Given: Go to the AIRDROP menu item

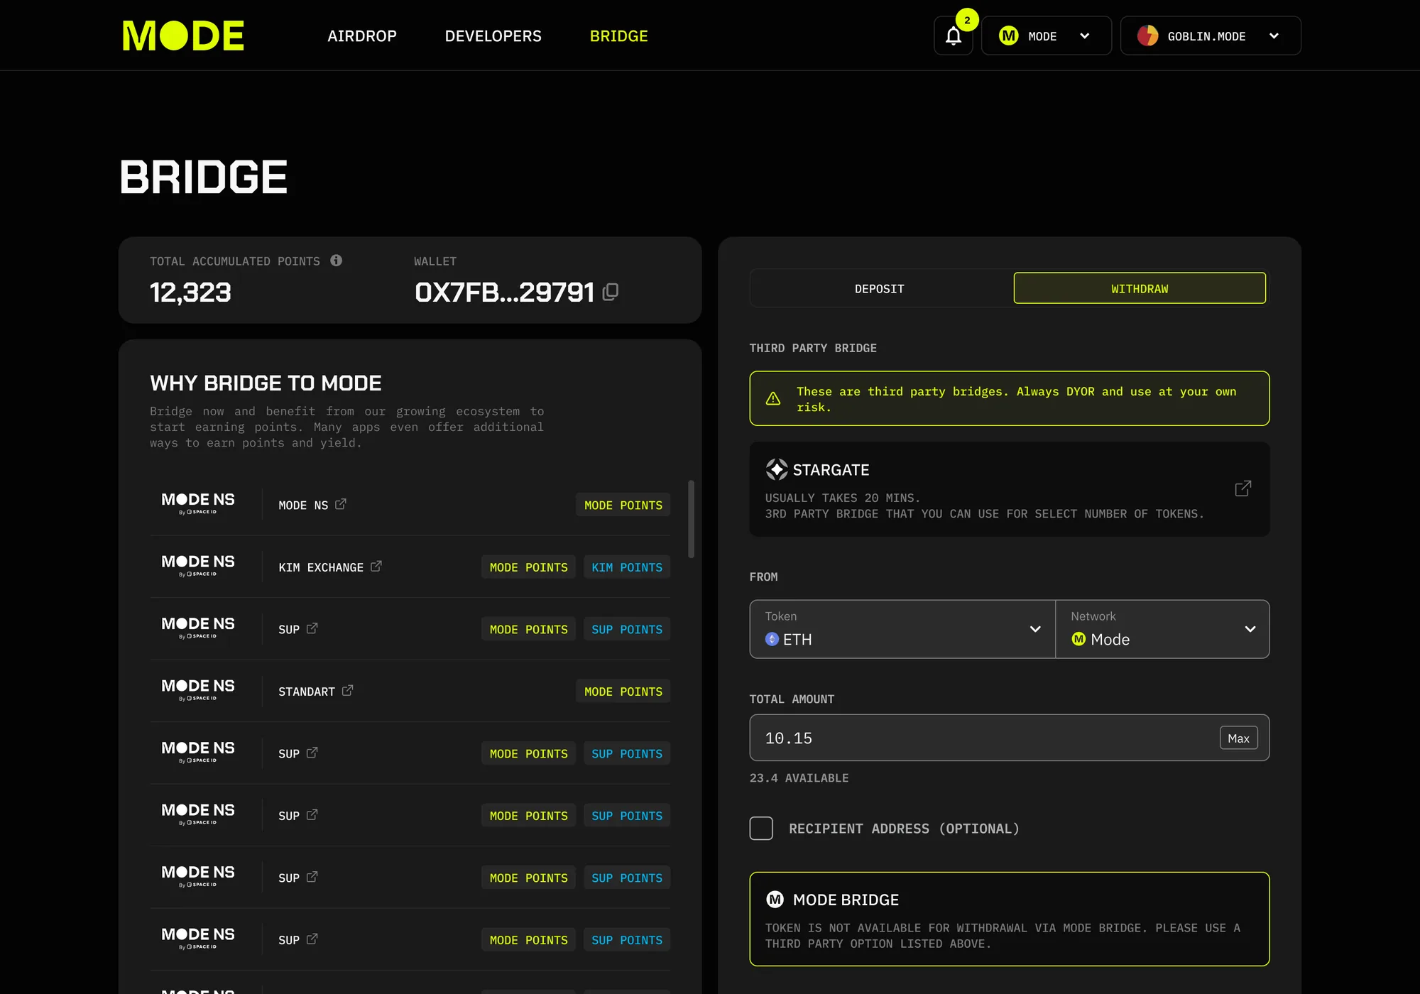Looking at the screenshot, I should pos(362,36).
